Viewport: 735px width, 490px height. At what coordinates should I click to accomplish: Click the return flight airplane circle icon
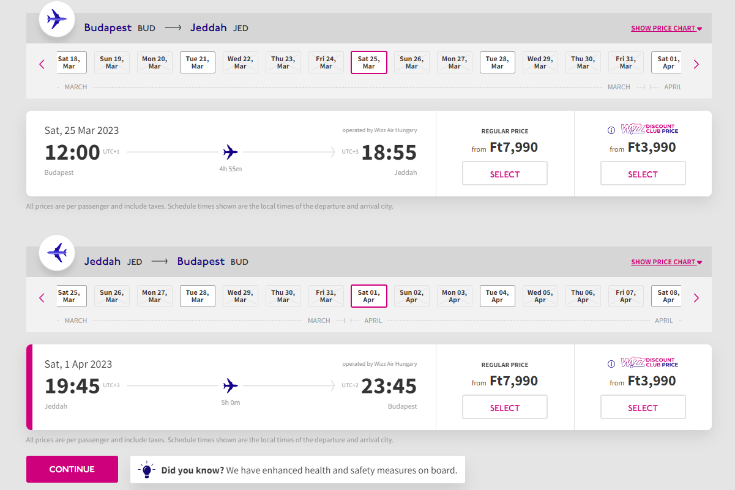pos(57,253)
